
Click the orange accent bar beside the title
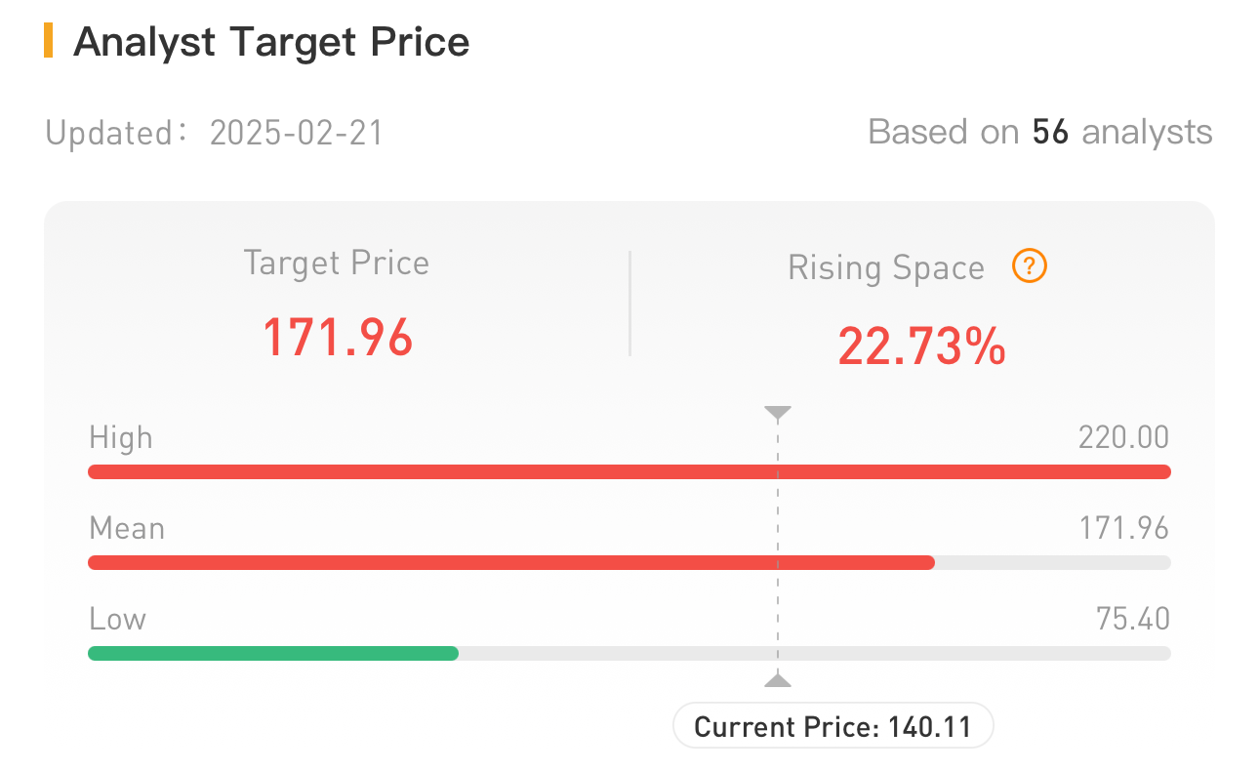click(x=48, y=42)
